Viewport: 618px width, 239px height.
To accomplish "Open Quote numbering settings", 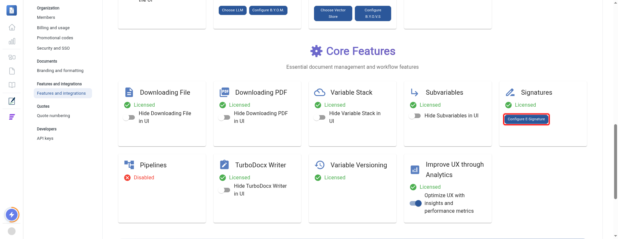I will pos(53,116).
